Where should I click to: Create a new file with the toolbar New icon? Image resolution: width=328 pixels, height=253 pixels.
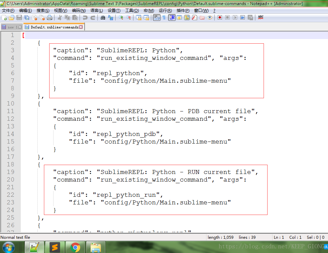tap(4, 18)
